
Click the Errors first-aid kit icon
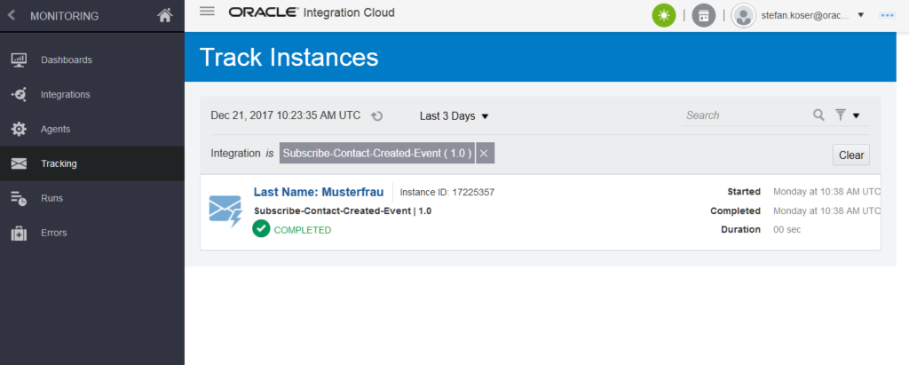(20, 234)
